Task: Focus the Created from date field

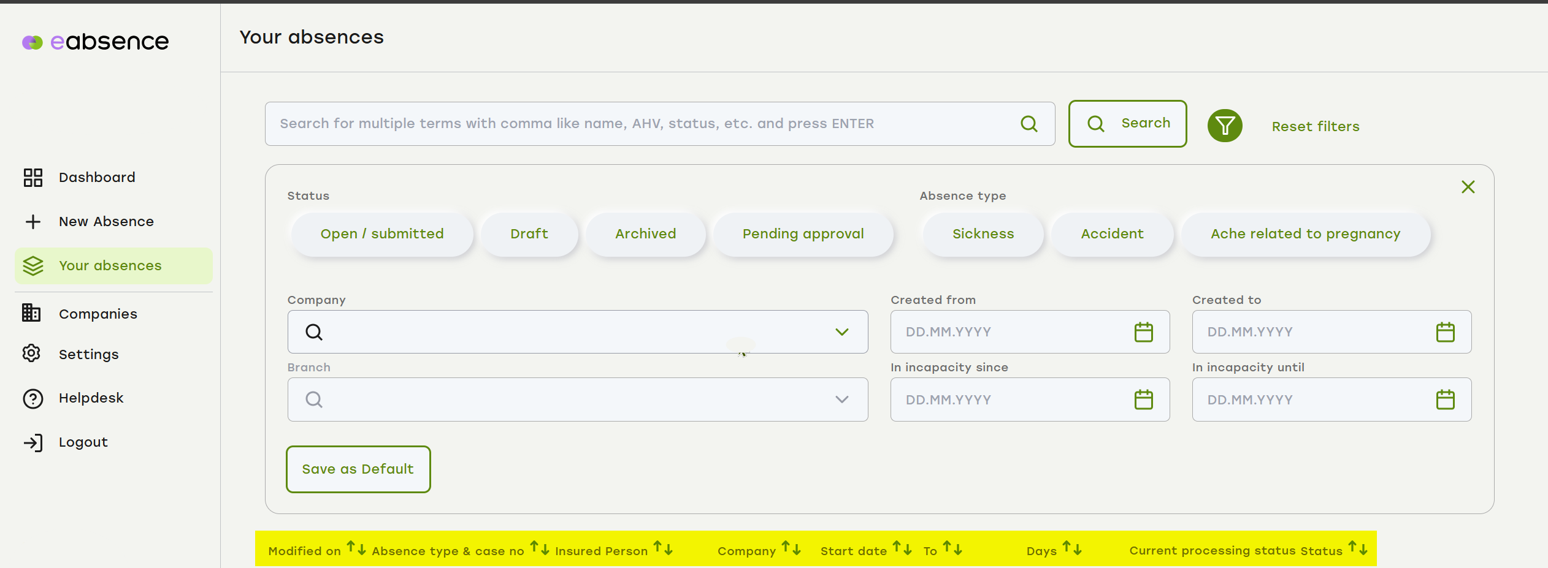Action: tap(1030, 332)
